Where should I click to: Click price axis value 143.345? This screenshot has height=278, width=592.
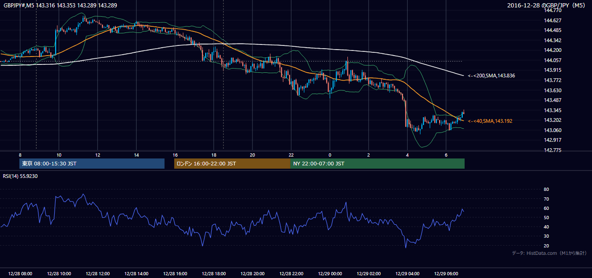coord(553,110)
